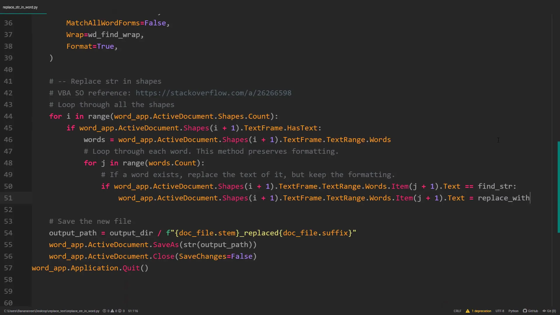The height and width of the screenshot is (315, 560).
Task: Change CRLF line ending setting
Action: 457,311
